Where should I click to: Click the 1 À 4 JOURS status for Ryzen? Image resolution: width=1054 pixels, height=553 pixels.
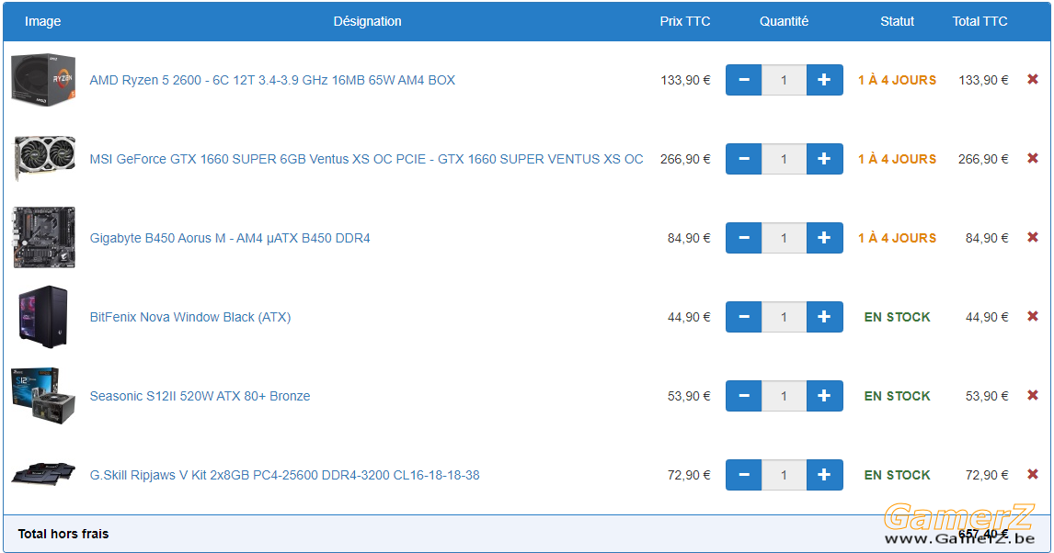click(x=898, y=80)
